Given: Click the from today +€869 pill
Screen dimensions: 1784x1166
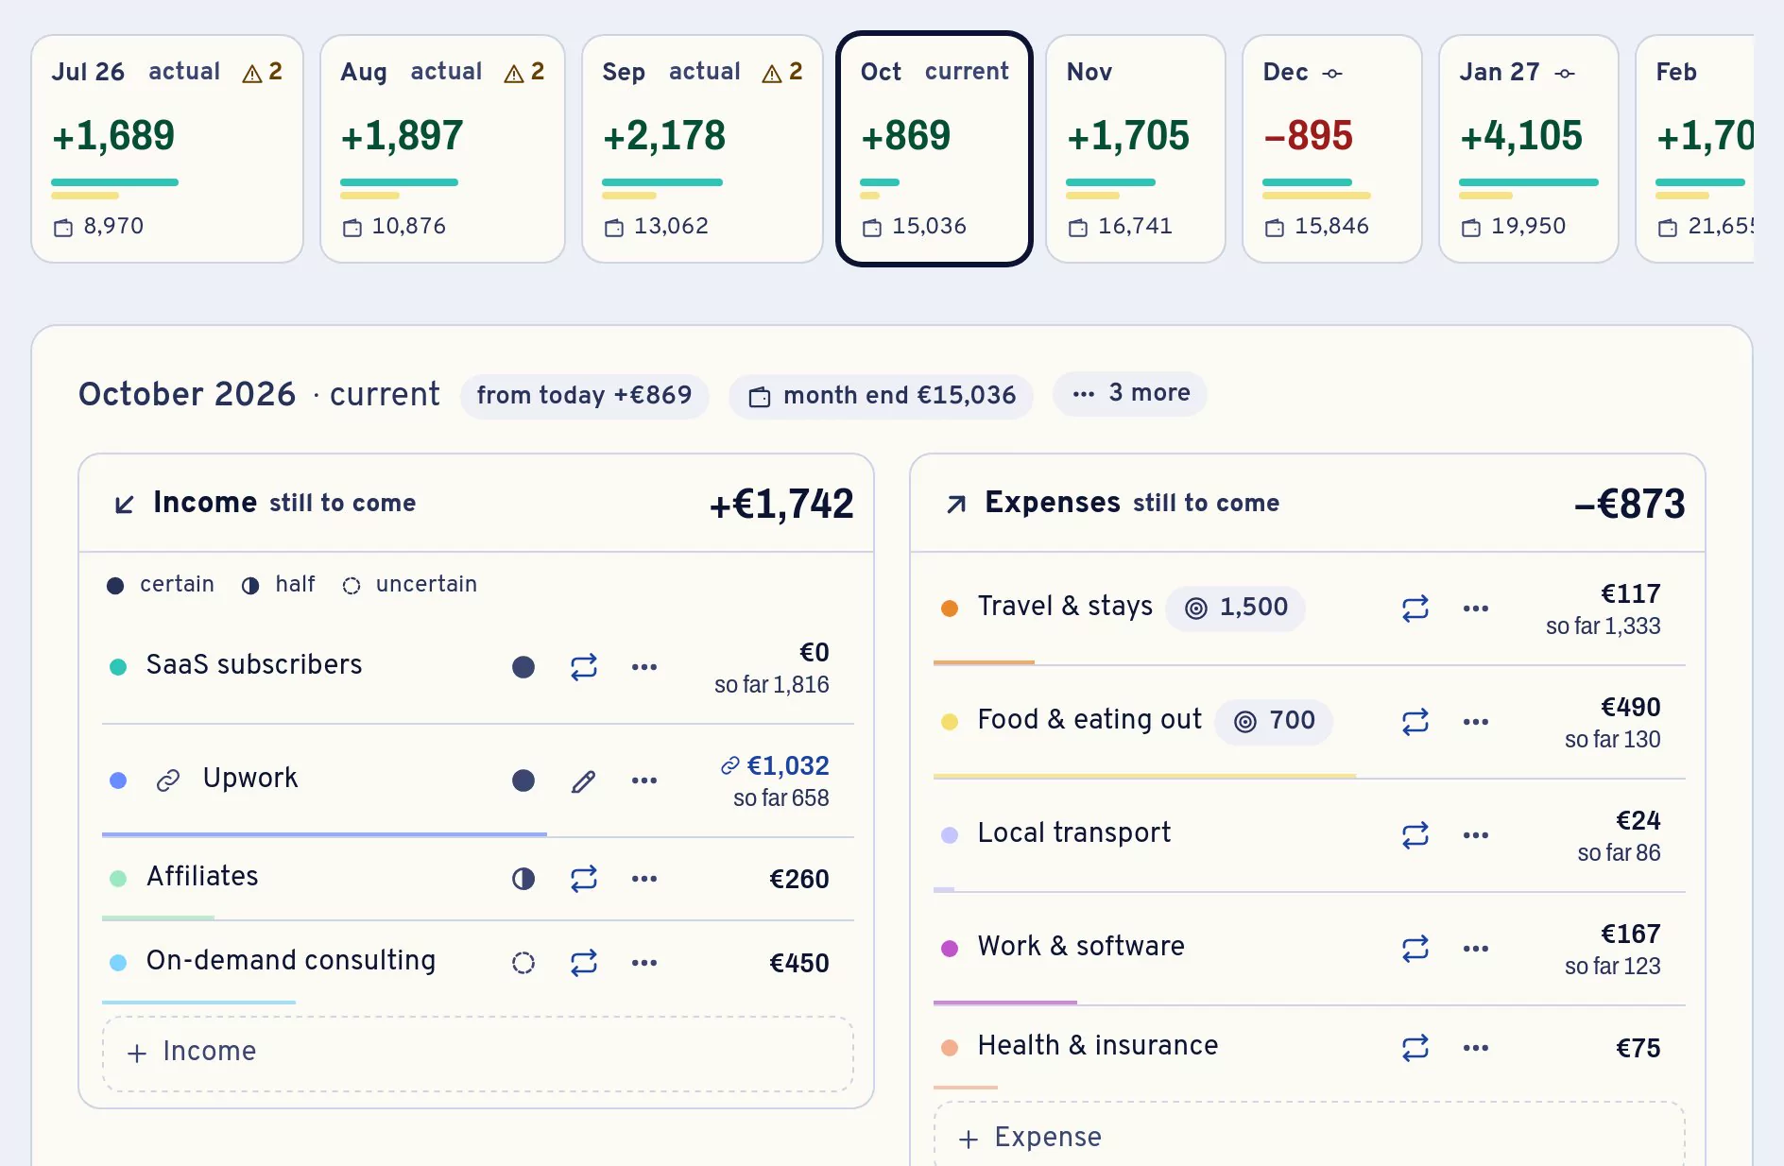Looking at the screenshot, I should [584, 396].
